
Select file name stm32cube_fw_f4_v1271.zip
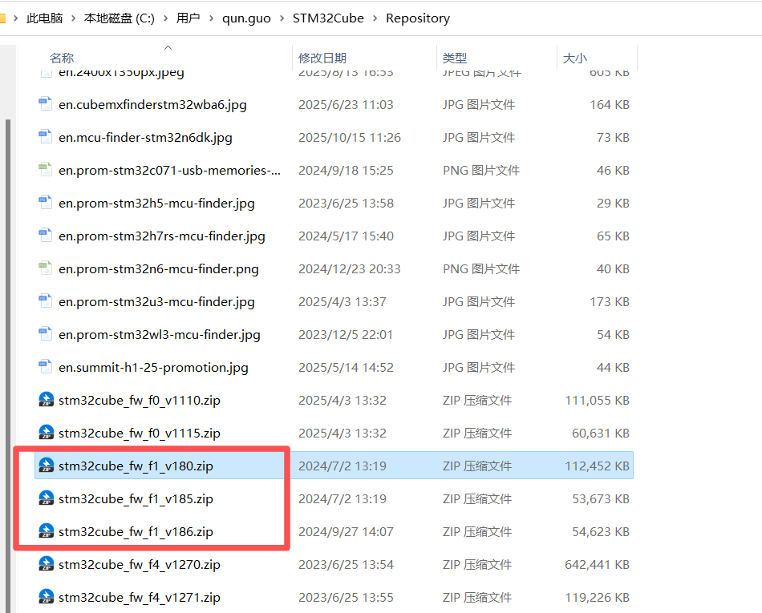point(140,598)
